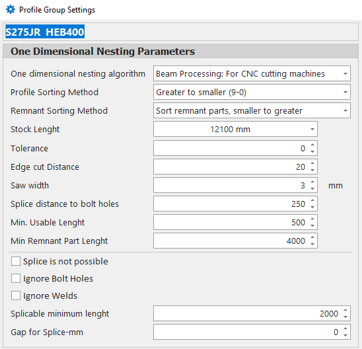Open the One dimensional nesting algorithm dropdown

coord(252,73)
